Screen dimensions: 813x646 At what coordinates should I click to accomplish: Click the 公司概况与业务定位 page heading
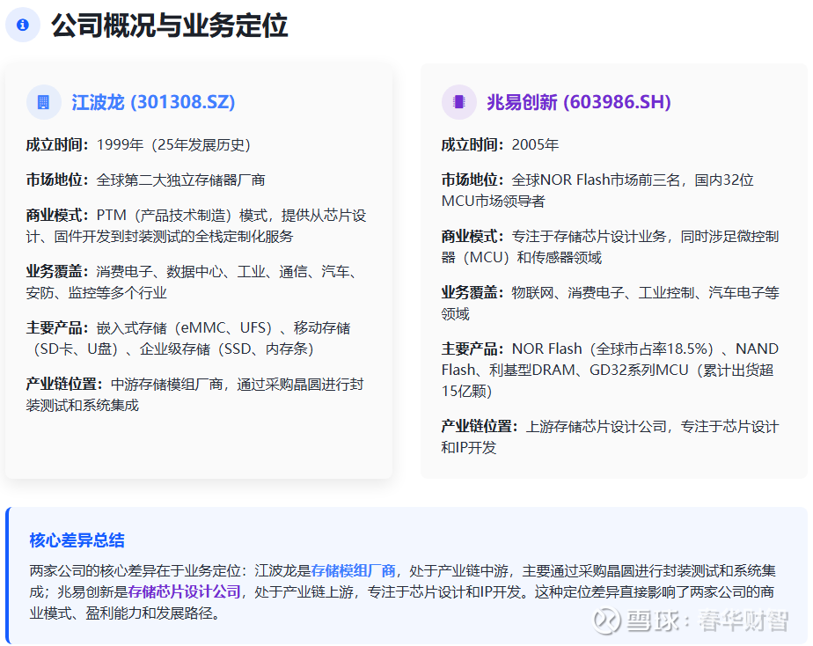[169, 26]
